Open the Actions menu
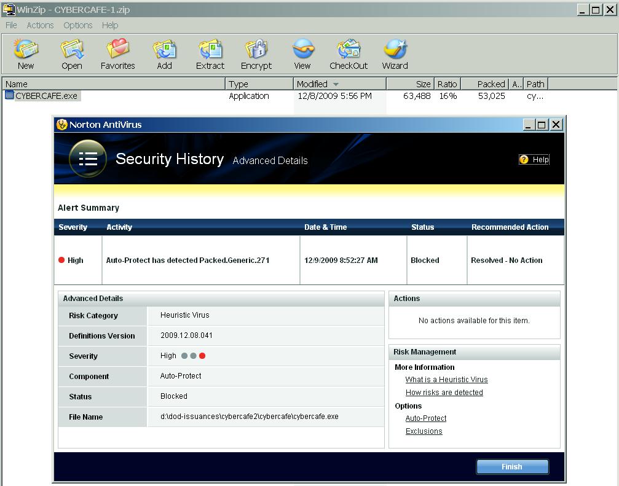Screen dimensions: 619x486 (x=40, y=25)
